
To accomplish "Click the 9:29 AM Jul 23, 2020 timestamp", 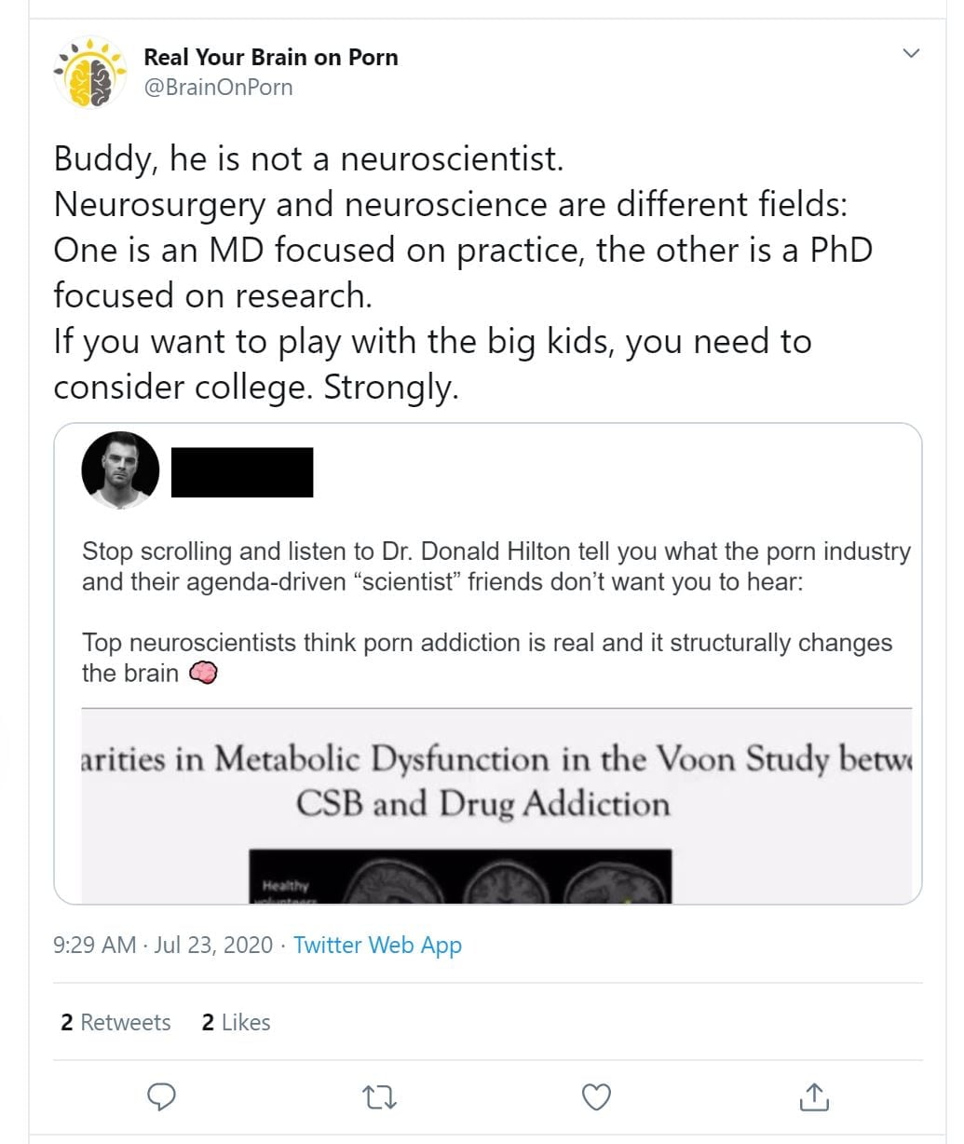I will coord(163,945).
